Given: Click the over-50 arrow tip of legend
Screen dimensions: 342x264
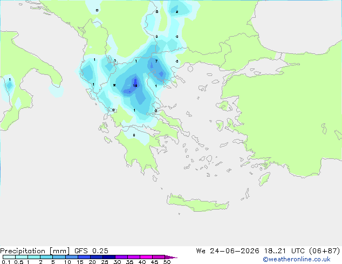Looking at the screenshot, I should point(171,257).
